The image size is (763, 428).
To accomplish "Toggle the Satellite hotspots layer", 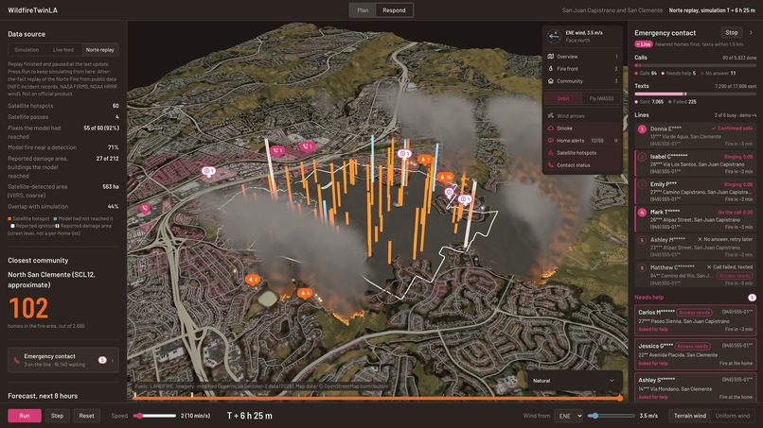I will click(582, 152).
